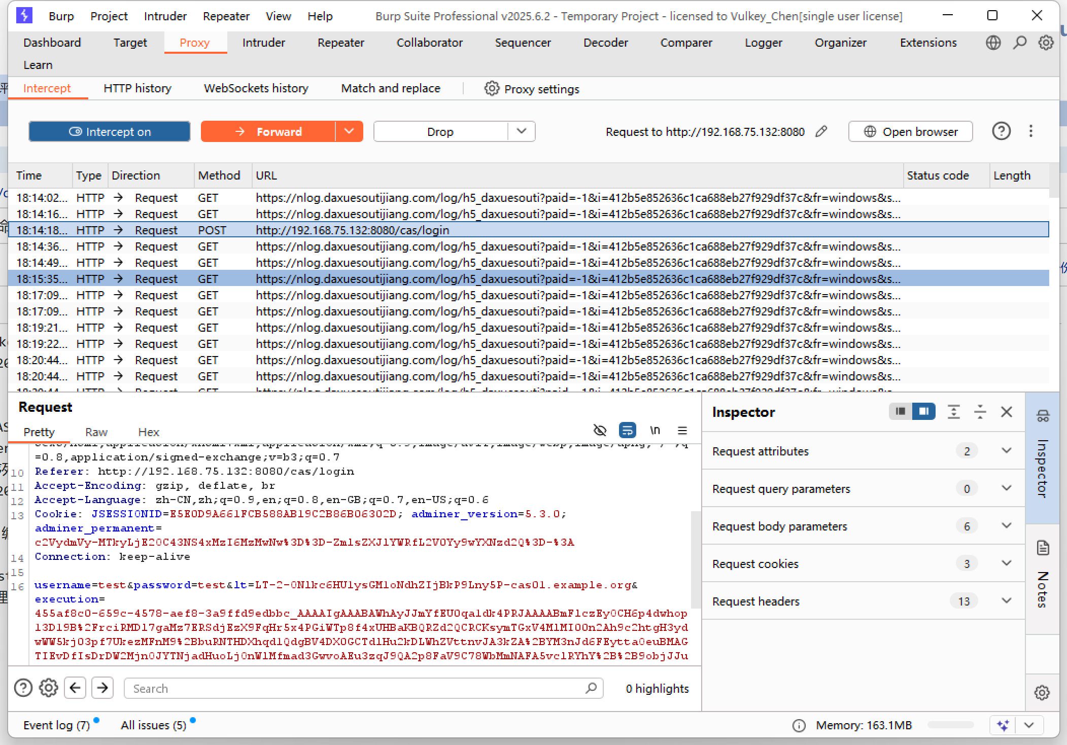Open the request editor hamburger menu
This screenshot has height=745, width=1067.
[682, 431]
